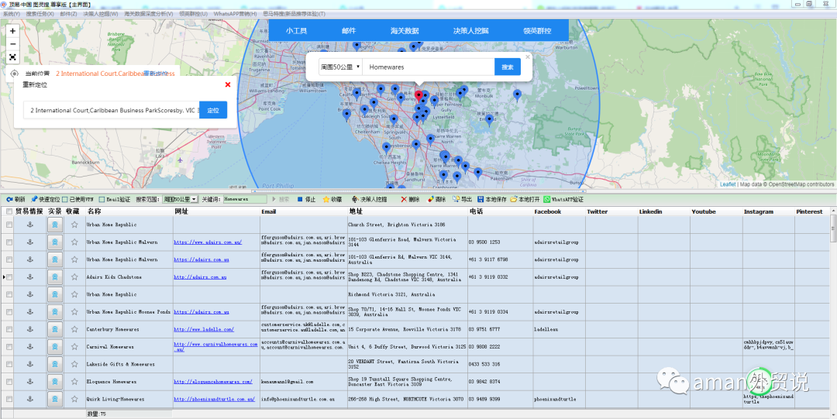
Task: Toggle the select-all checkbox in table header
Action: pyautogui.click(x=9, y=211)
